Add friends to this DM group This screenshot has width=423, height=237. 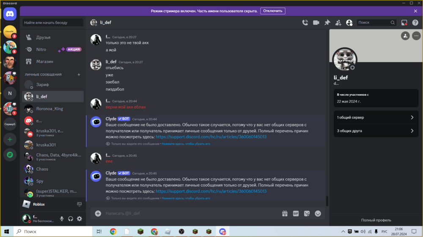[x=338, y=23]
